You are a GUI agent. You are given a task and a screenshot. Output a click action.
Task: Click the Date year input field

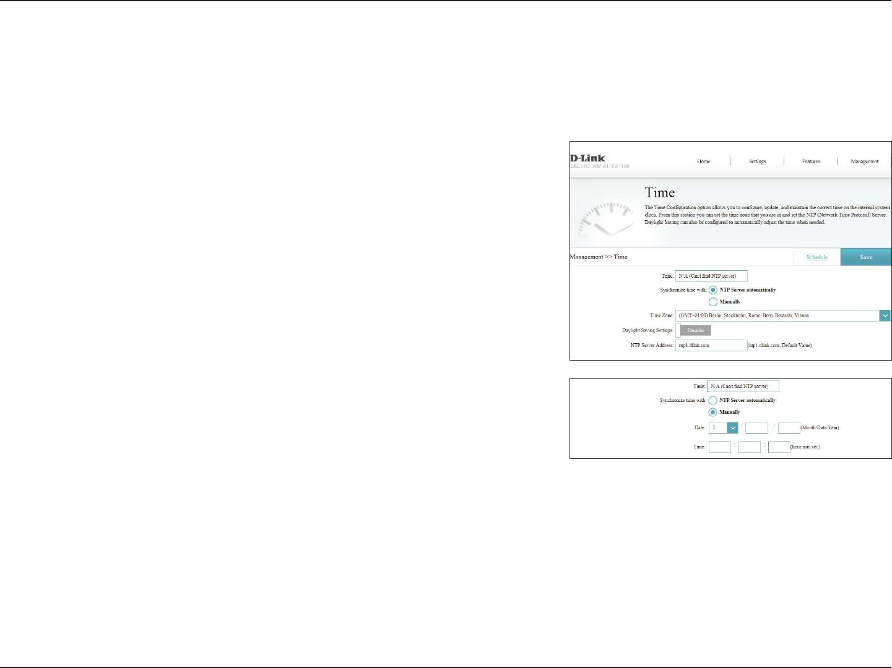click(x=789, y=427)
